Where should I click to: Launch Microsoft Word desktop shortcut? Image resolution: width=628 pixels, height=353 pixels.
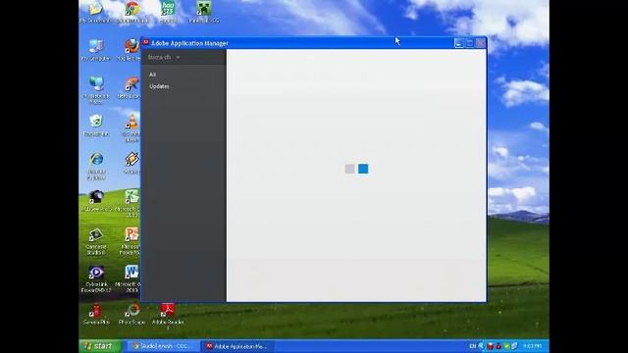(x=131, y=278)
